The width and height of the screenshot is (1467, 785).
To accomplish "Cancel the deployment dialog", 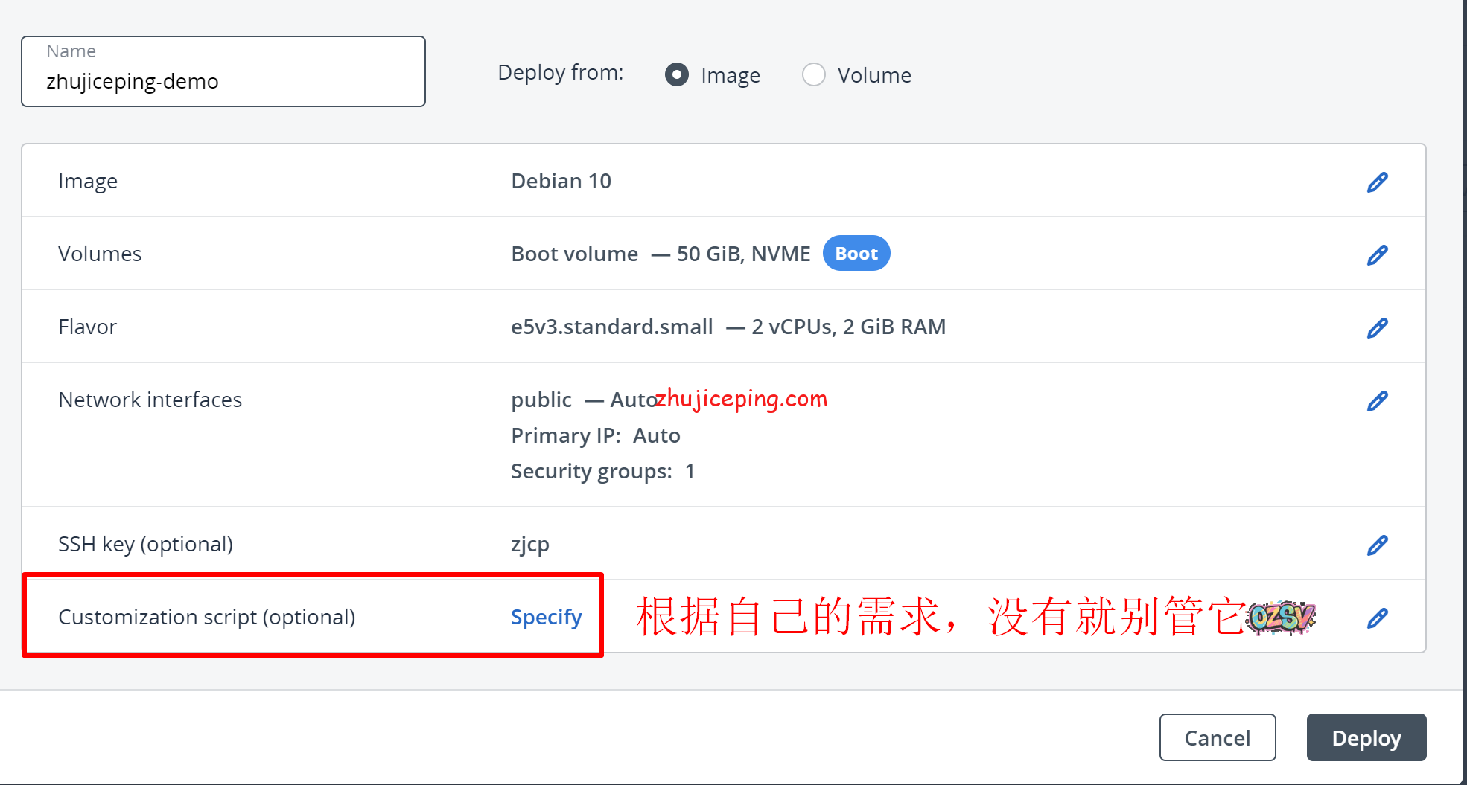I will pos(1217,737).
